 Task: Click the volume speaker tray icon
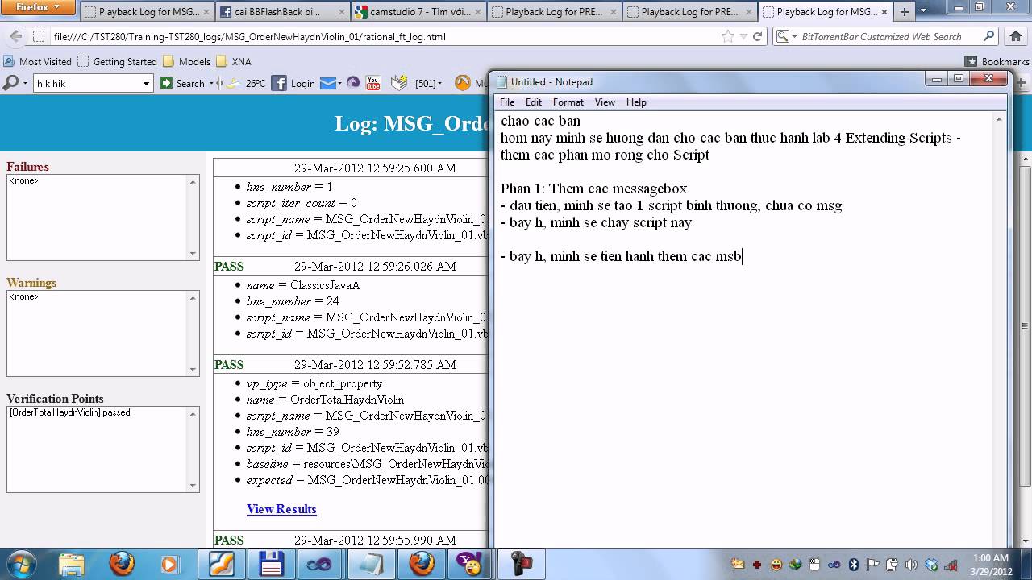click(911, 564)
